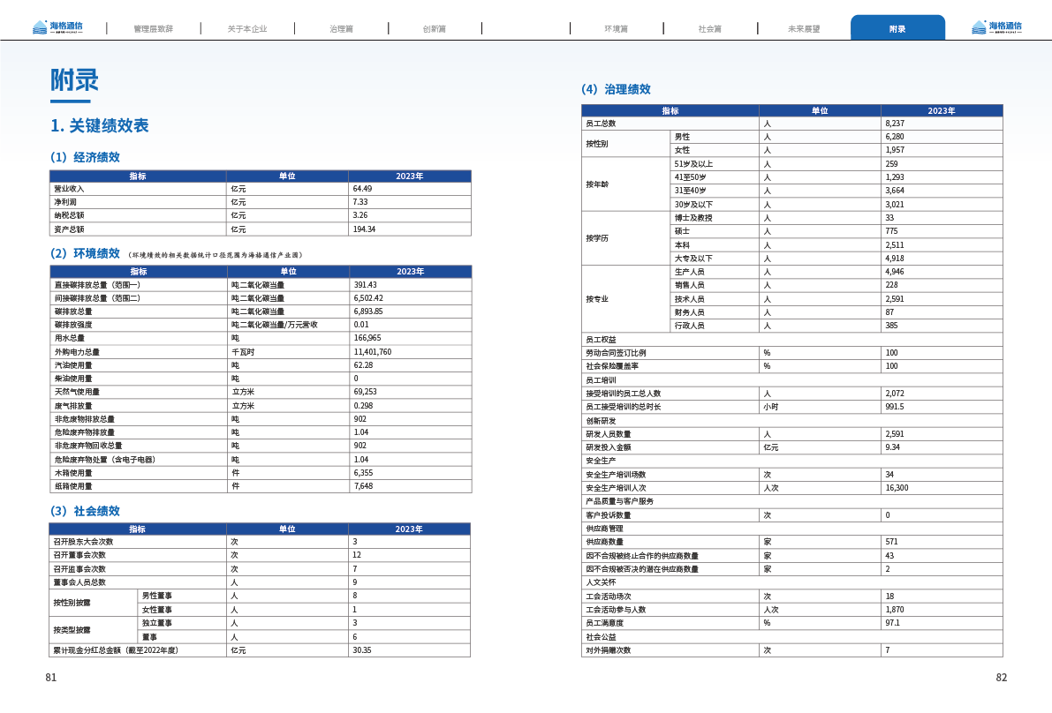Image resolution: width=1052 pixels, height=713 pixels.
Task: Click the first navigation tab after the left logo
Action: [153, 29]
